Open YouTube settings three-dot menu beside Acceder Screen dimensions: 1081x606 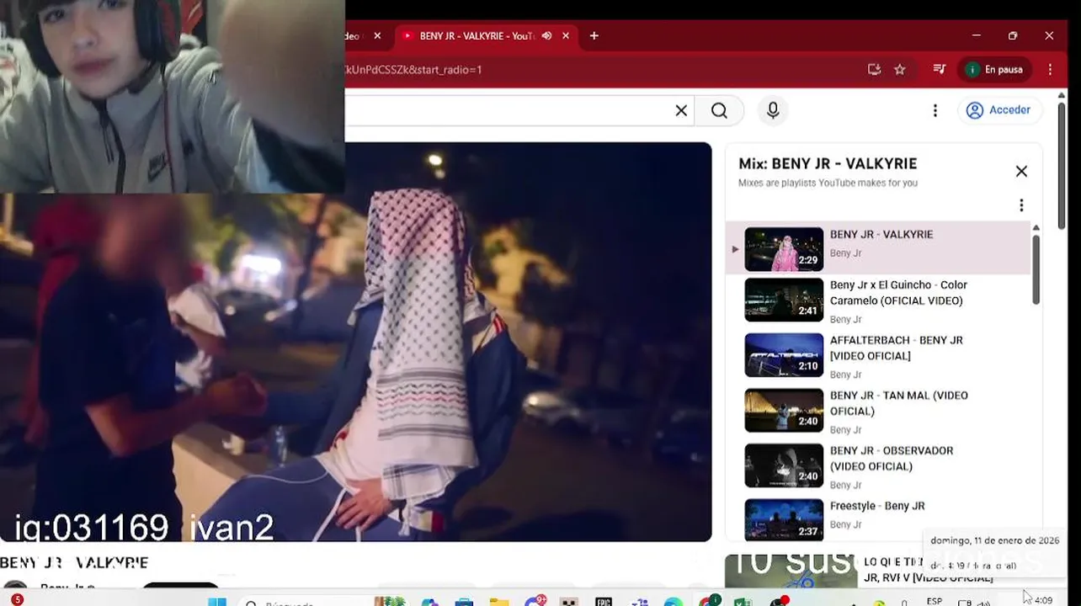[x=935, y=110]
